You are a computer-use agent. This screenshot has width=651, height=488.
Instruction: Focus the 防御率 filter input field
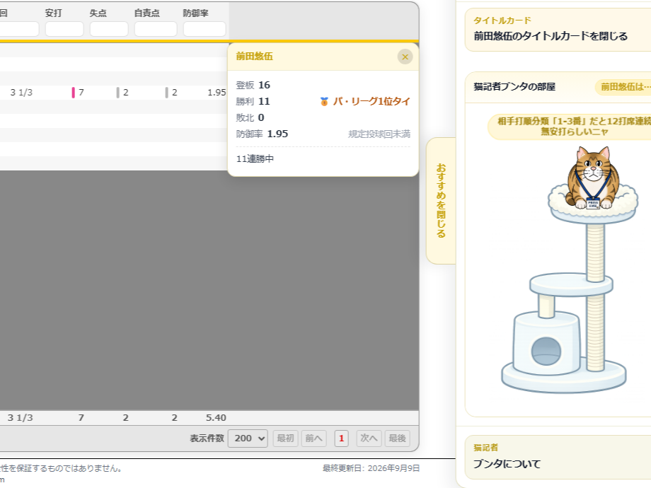pyautogui.click(x=204, y=29)
